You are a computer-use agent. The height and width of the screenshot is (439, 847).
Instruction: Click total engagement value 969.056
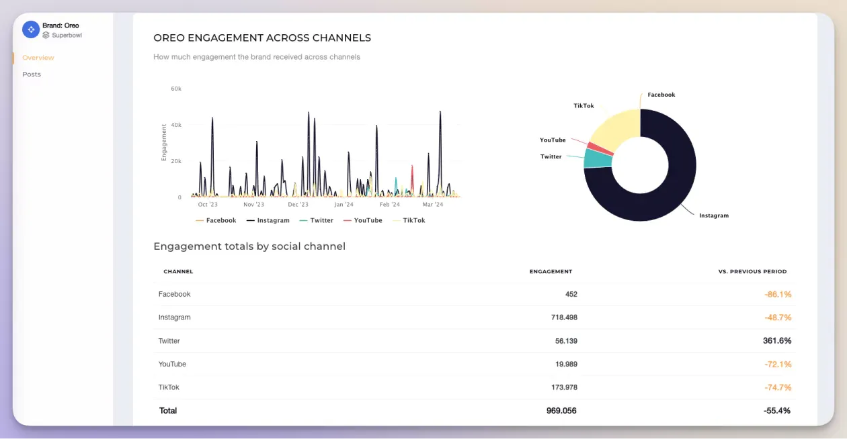coord(561,411)
